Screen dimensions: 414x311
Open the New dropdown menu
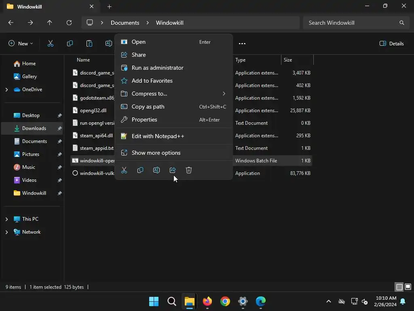21,44
